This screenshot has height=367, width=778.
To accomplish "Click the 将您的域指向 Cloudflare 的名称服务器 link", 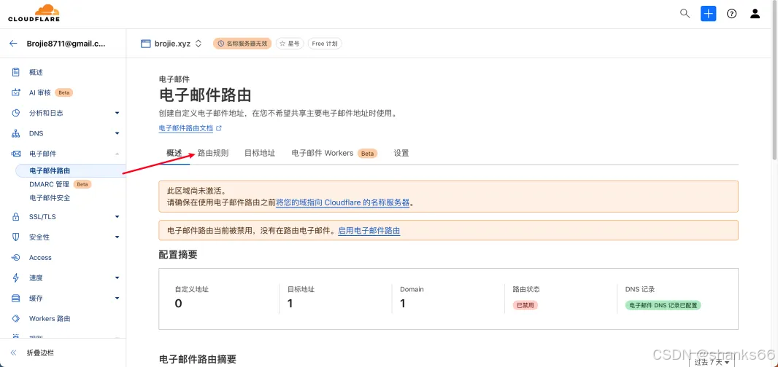I will click(343, 202).
